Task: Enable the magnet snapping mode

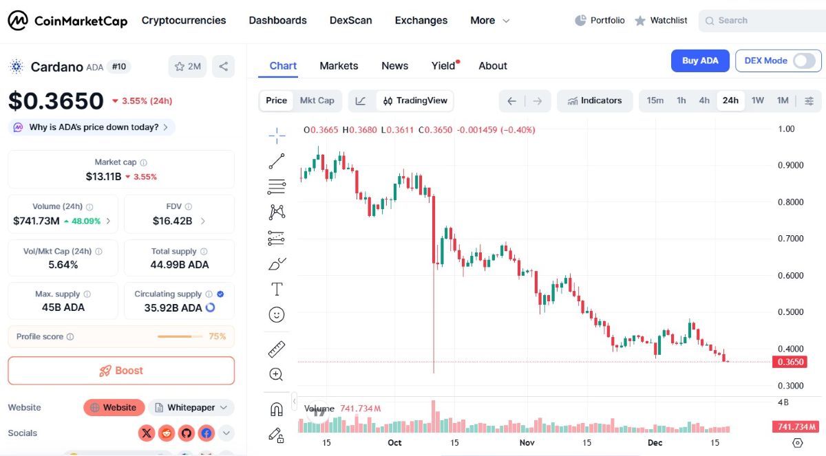Action: 277,409
